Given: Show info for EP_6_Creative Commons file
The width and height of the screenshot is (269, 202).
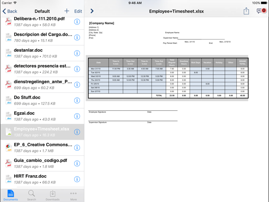Looking at the screenshot, I should coord(77,147).
